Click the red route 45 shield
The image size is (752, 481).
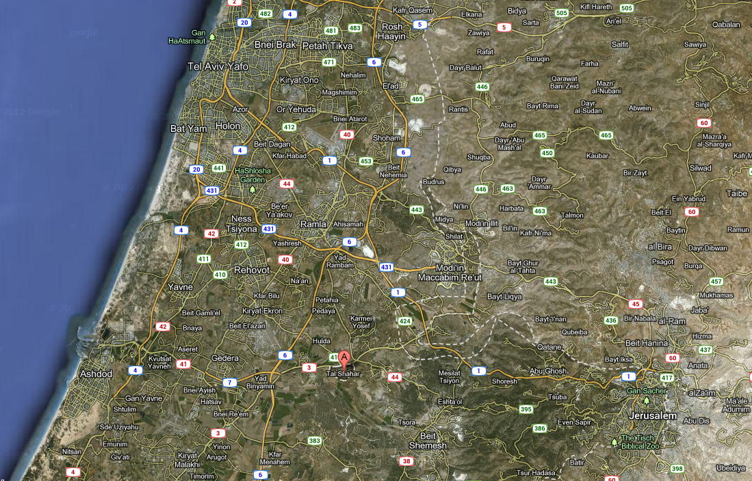[636, 303]
